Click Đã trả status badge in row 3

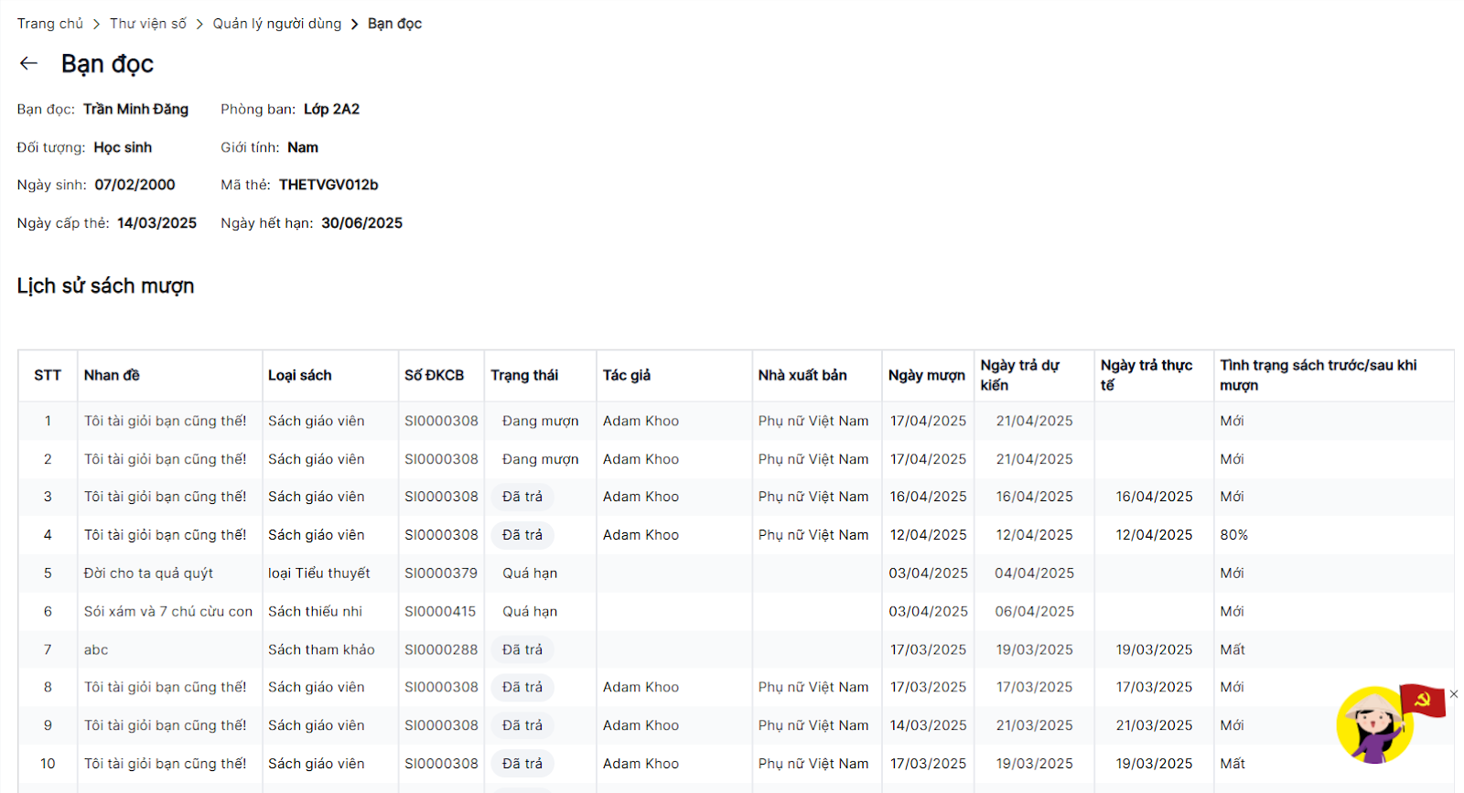point(522,497)
